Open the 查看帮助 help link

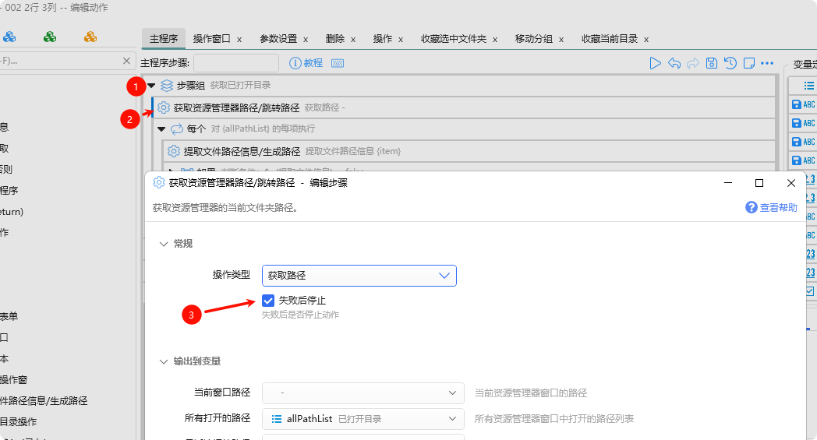772,207
